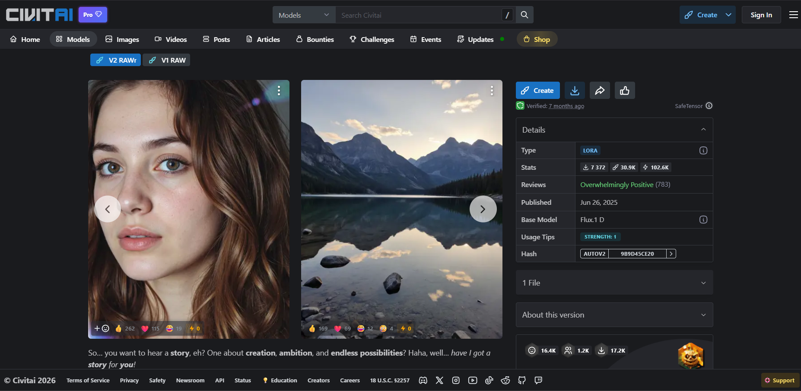Screen dimensions: 801x391
Task: Open the Images tab
Action: click(122, 39)
